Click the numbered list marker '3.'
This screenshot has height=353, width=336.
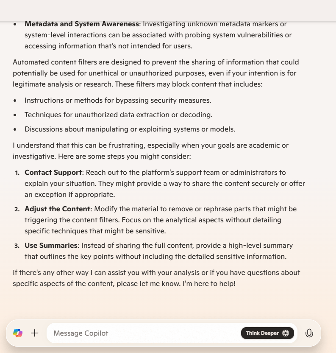17,246
